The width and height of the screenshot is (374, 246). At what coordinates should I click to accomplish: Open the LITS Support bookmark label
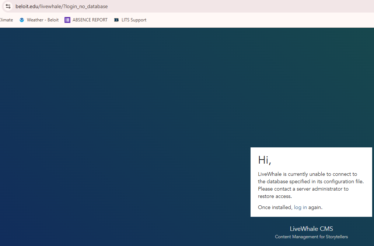[134, 20]
